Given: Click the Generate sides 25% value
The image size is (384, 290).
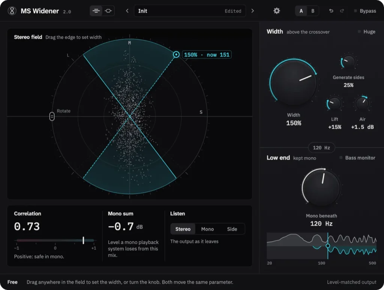Looking at the screenshot, I should click(348, 85).
